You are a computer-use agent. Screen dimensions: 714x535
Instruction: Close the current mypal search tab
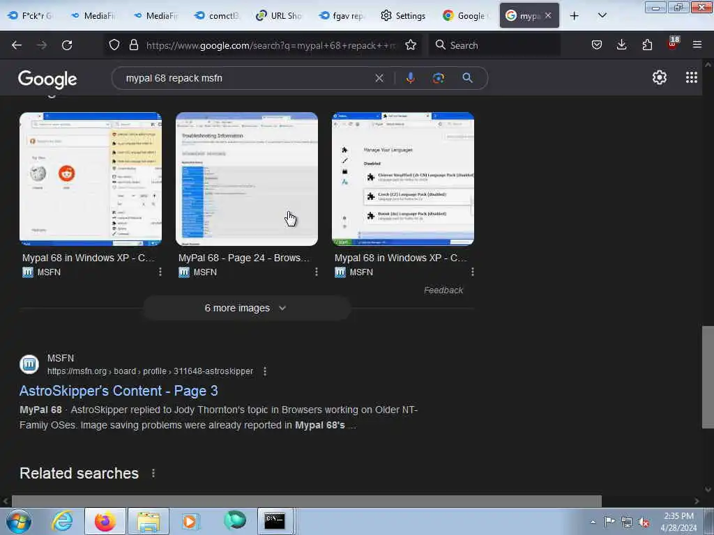point(548,15)
